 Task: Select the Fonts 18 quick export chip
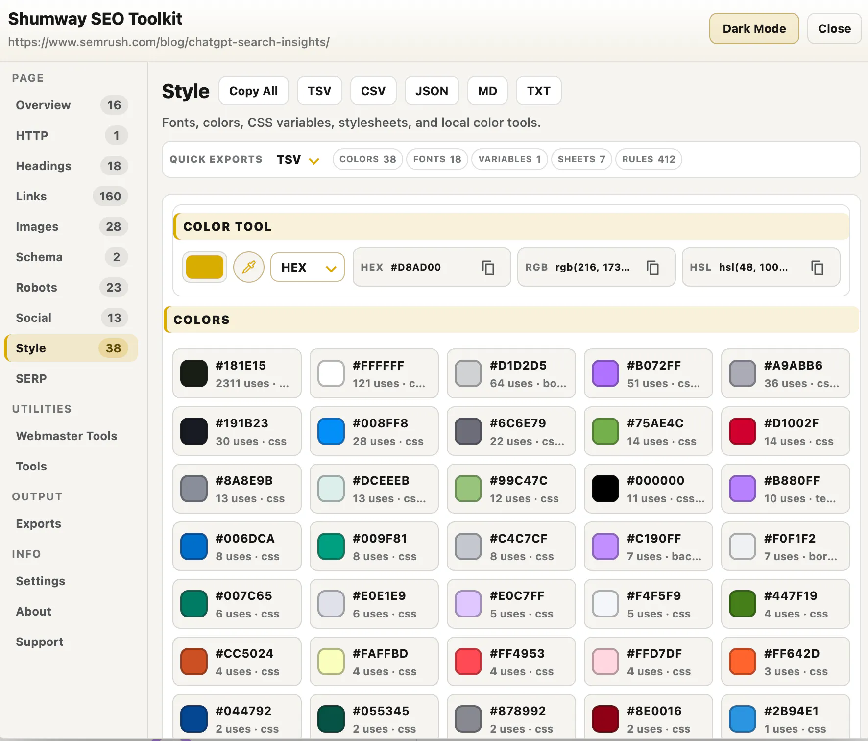pos(437,159)
